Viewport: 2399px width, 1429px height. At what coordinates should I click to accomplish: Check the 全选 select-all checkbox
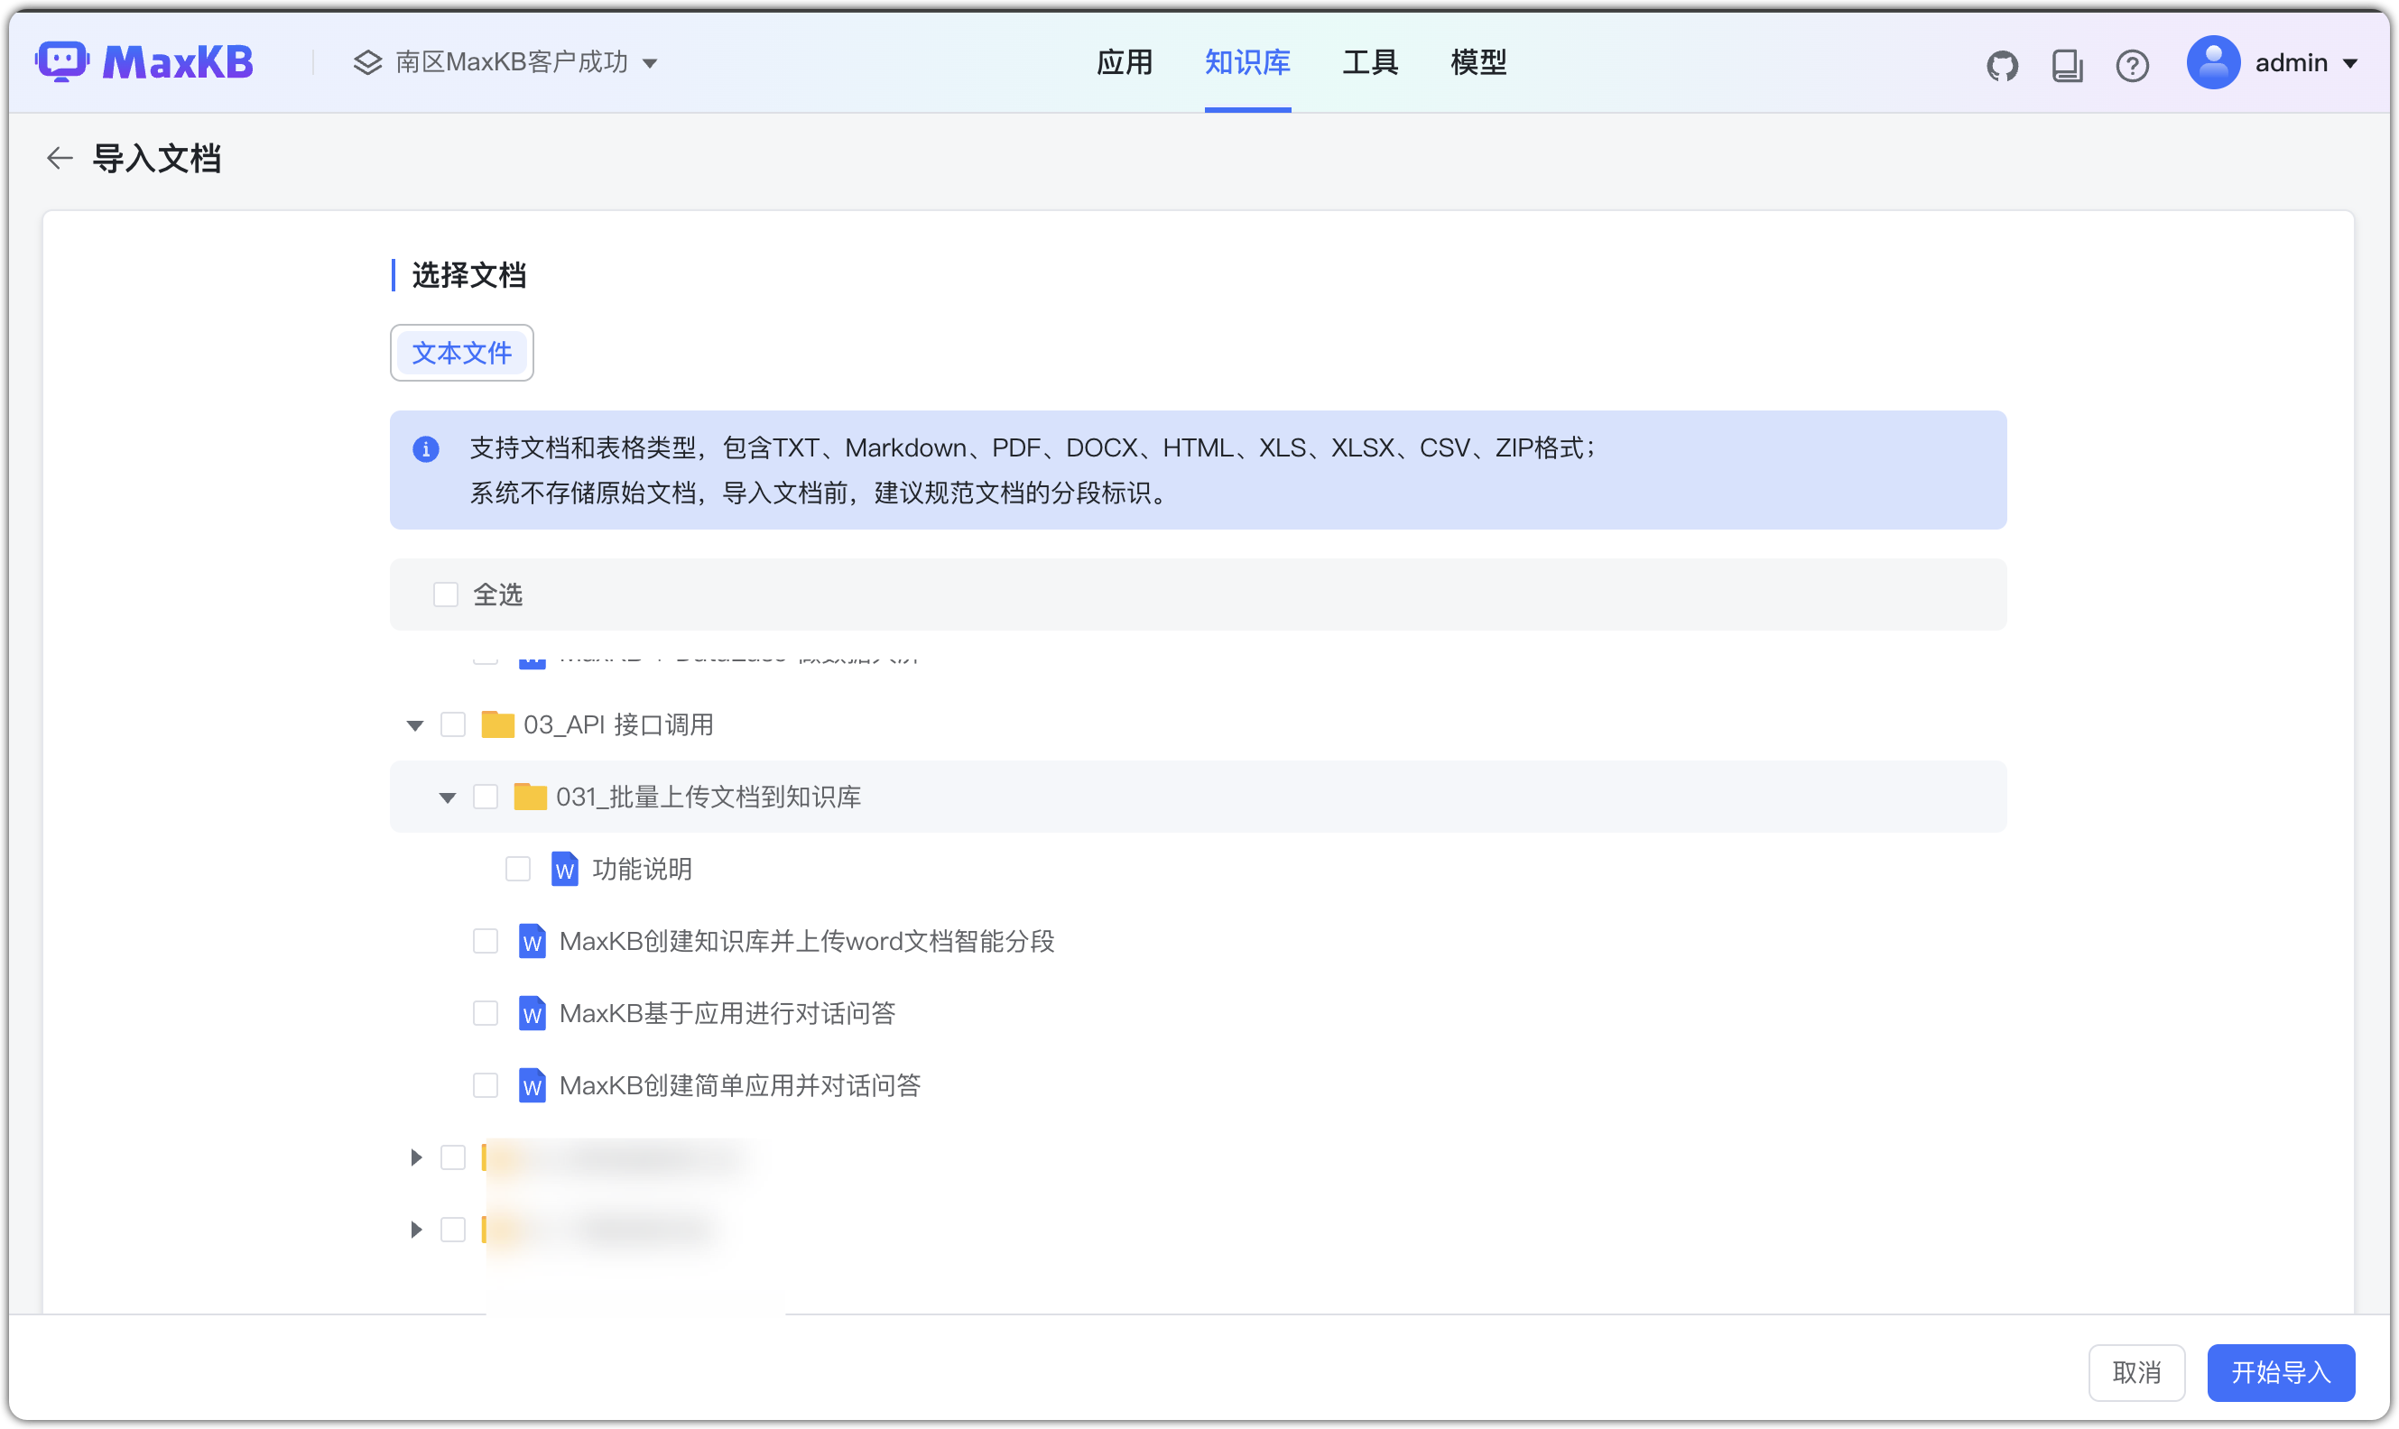(445, 595)
